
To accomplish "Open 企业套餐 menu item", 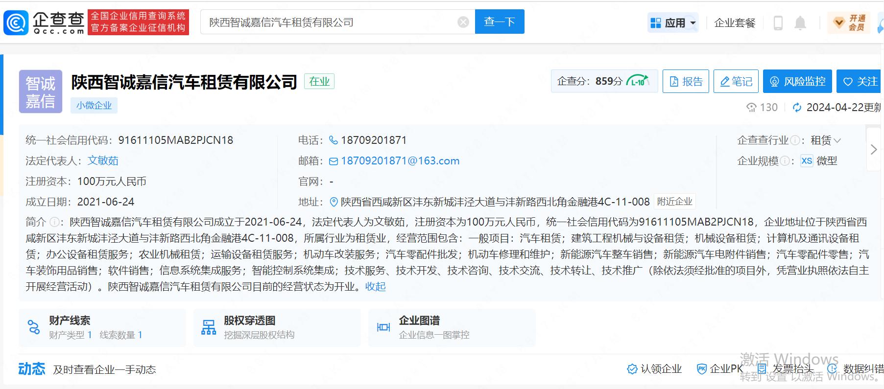I will 735,23.
